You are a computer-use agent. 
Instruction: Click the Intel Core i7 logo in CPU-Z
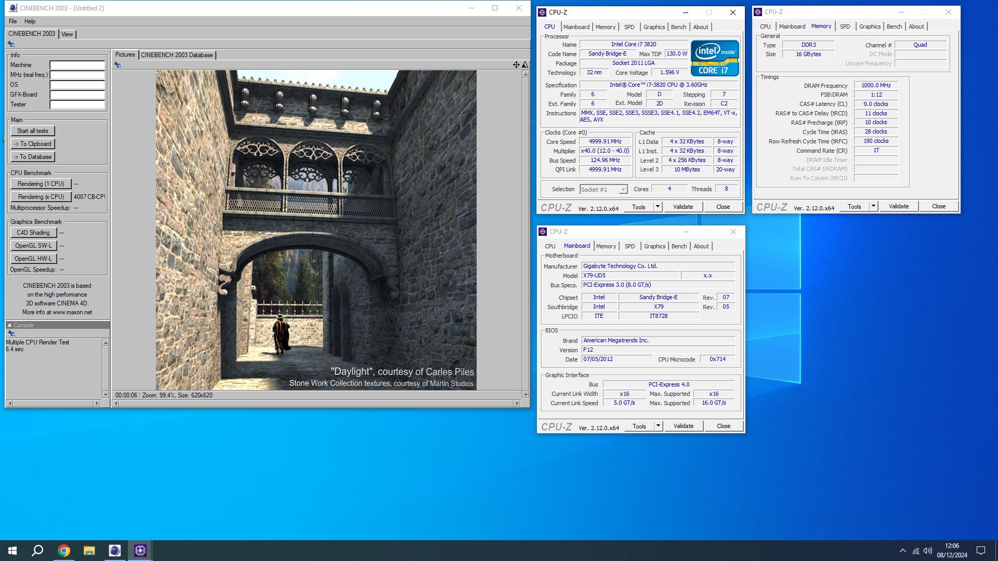pyautogui.click(x=715, y=58)
